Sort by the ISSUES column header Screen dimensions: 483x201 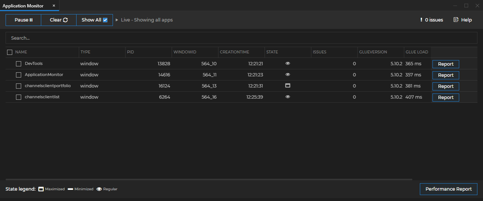click(x=320, y=52)
